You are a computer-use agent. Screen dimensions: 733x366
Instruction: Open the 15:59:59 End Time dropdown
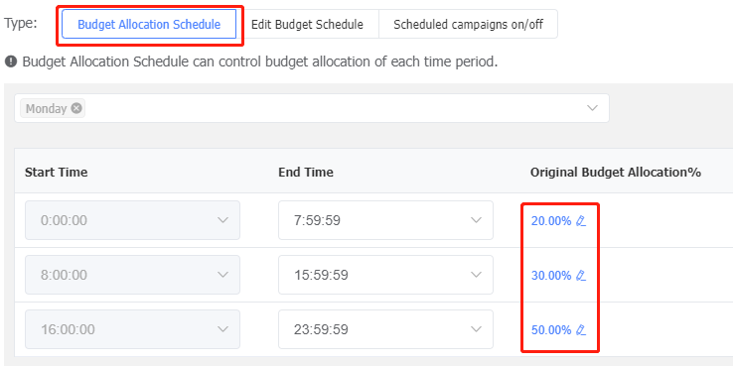point(385,275)
